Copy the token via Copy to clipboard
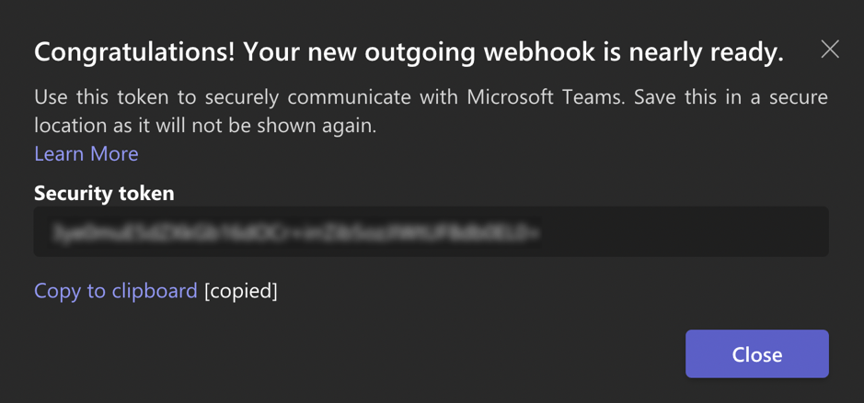This screenshot has width=864, height=403. tap(116, 291)
